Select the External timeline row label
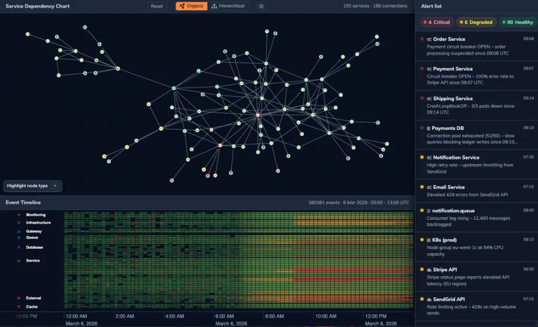 point(34,298)
